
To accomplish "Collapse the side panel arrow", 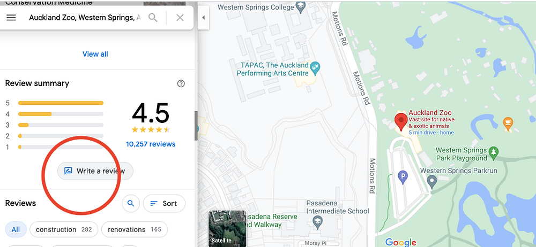I will coord(203,18).
